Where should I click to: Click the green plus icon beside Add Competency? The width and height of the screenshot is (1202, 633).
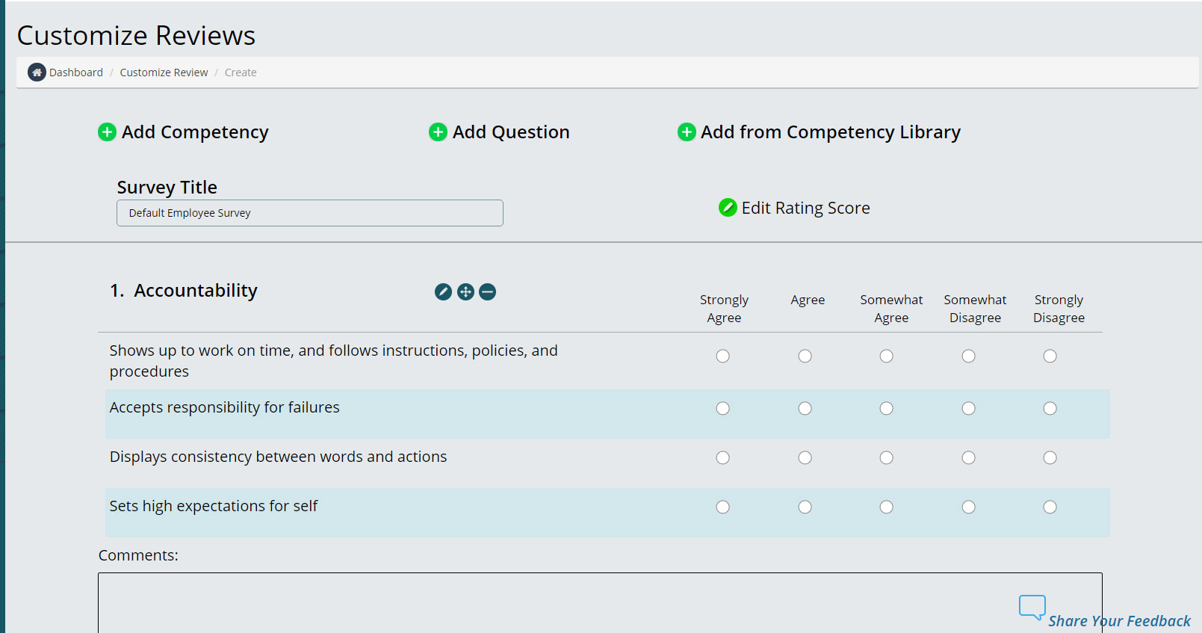tap(107, 132)
